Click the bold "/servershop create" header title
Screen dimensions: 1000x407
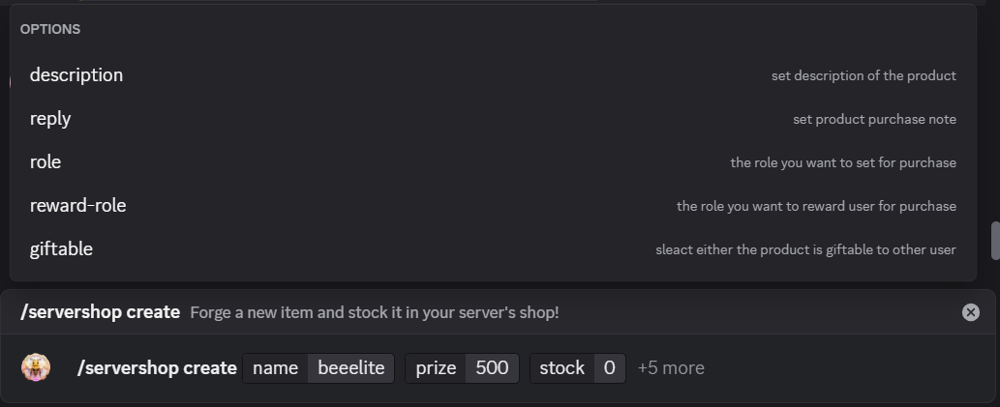100,312
